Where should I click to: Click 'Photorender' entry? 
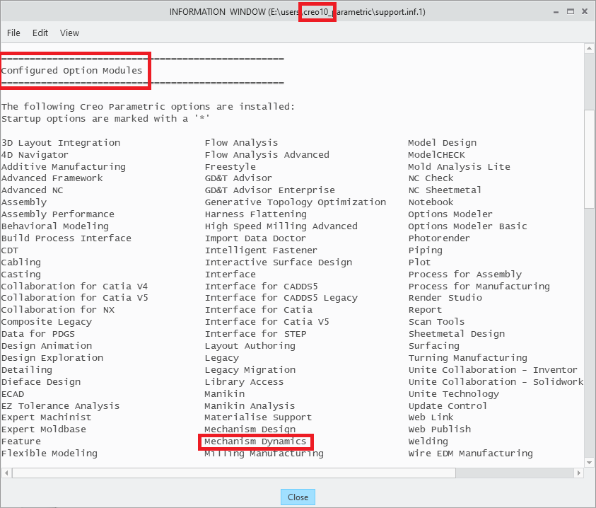pyautogui.click(x=439, y=238)
